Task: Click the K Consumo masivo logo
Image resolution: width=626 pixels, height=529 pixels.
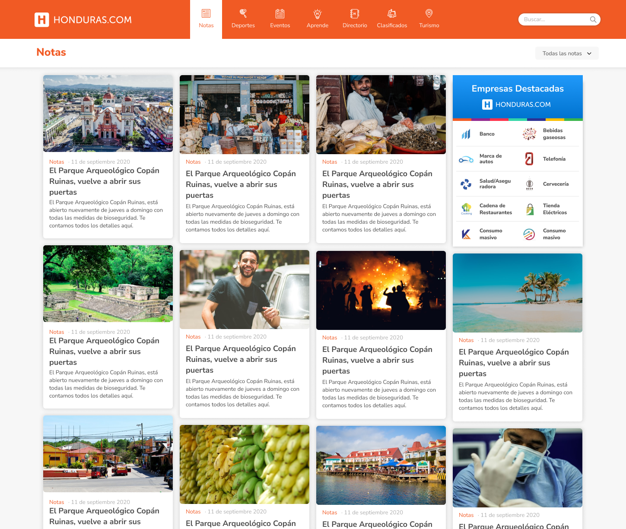Action: pyautogui.click(x=466, y=234)
